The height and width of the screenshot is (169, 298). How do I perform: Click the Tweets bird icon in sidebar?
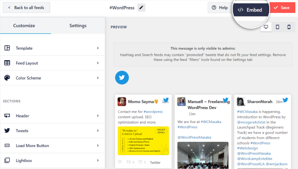pyautogui.click(x=7, y=131)
